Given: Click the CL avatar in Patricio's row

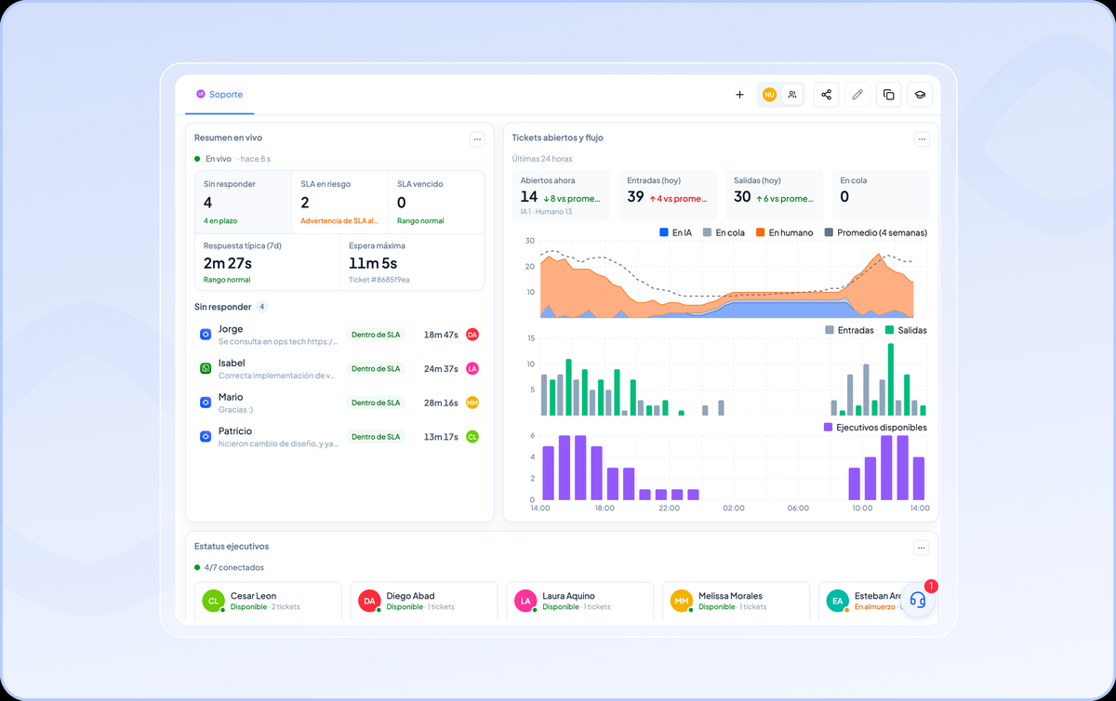Looking at the screenshot, I should pyautogui.click(x=472, y=437).
